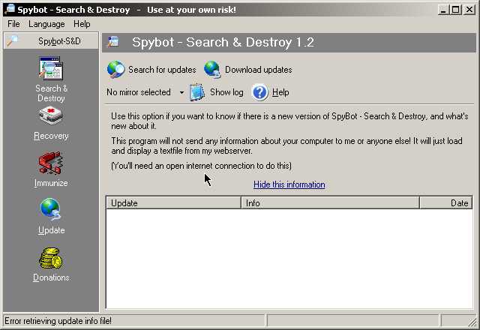The height and width of the screenshot is (330, 480).
Task: Click the Donations label in sidebar
Action: [x=51, y=277]
